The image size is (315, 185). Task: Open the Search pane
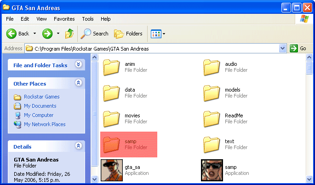point(94,34)
